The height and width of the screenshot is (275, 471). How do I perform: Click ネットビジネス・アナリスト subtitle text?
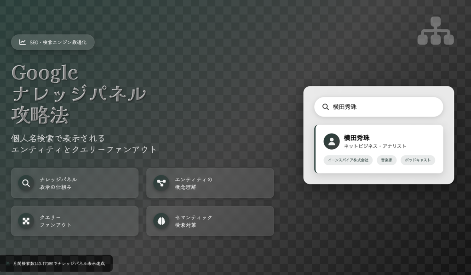[375, 146]
